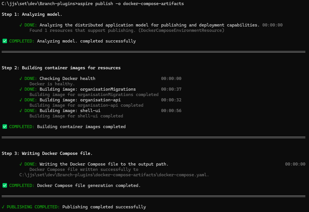Viewport: 309px width, 212px height.
Task: Click the docker-compose.yaml output file path
Action: [114, 175]
